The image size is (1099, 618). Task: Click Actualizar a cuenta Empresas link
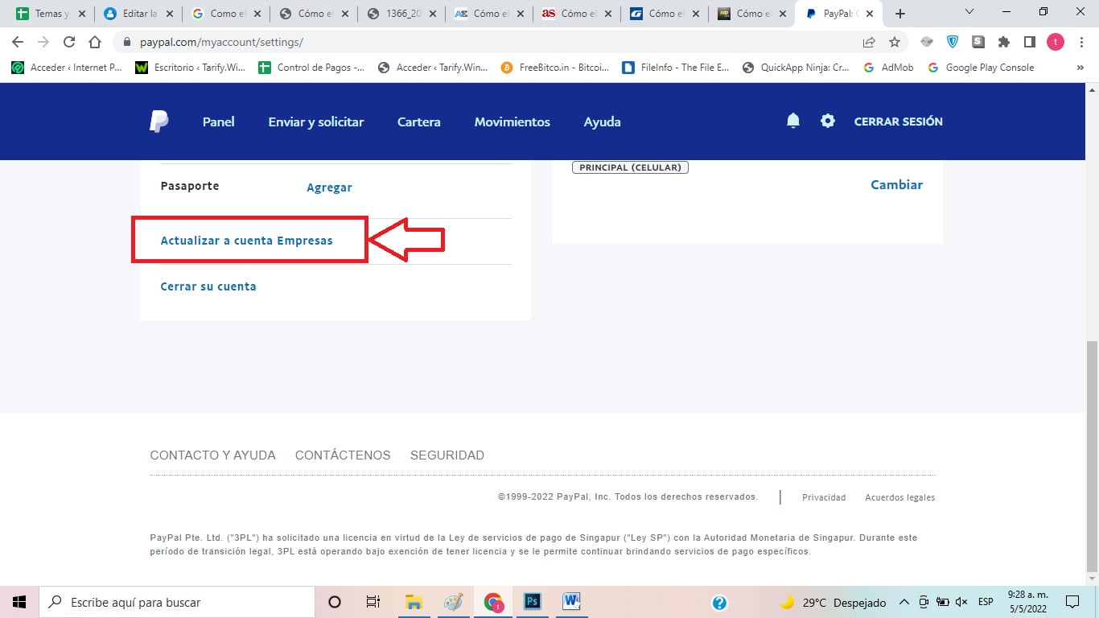[x=246, y=240]
